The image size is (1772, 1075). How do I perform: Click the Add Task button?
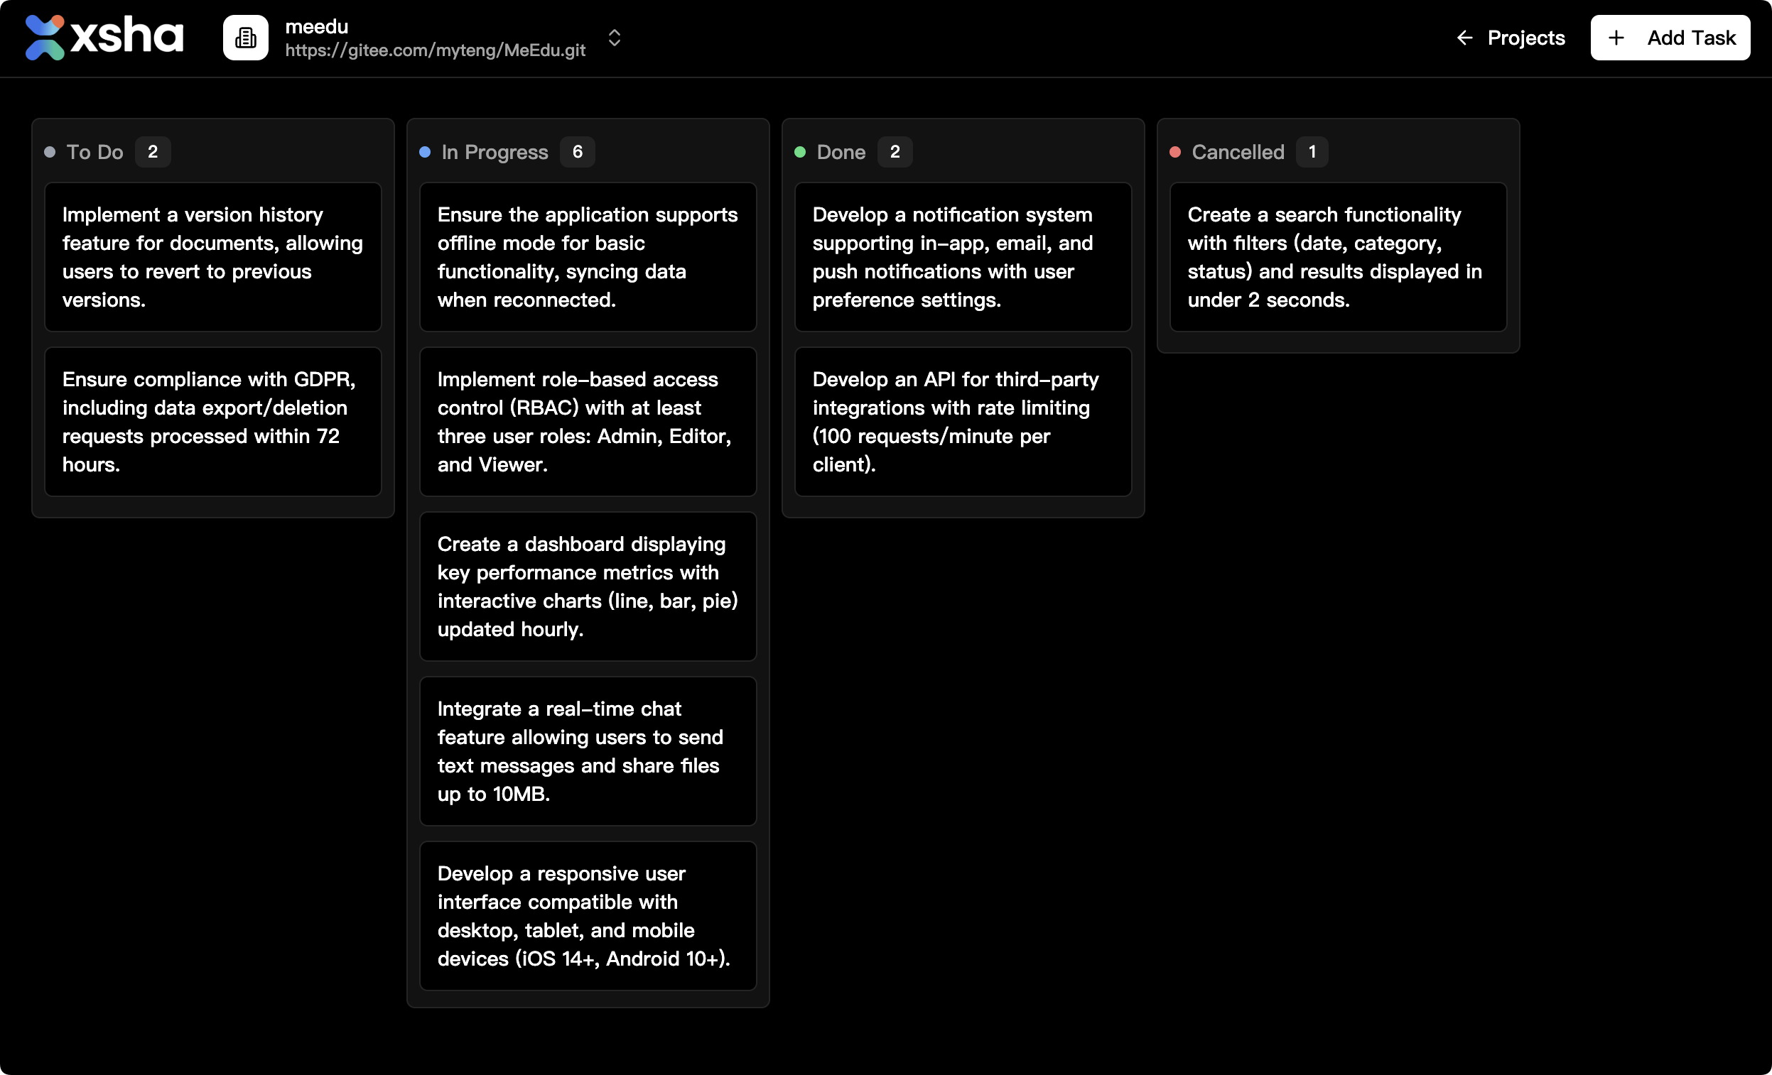(1670, 38)
